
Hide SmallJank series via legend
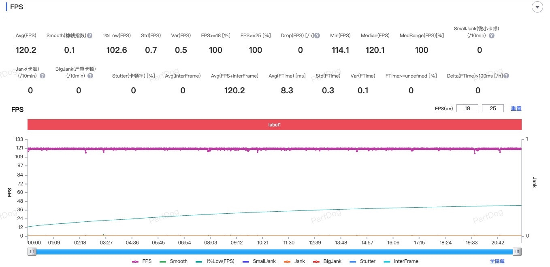click(259, 261)
